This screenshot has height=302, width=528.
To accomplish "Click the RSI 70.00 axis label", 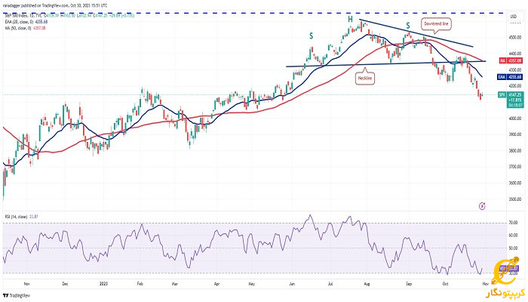I will tap(514, 223).
